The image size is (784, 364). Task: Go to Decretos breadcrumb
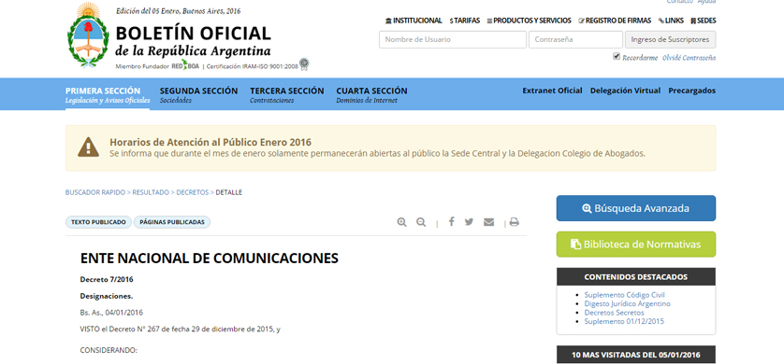[x=192, y=192]
